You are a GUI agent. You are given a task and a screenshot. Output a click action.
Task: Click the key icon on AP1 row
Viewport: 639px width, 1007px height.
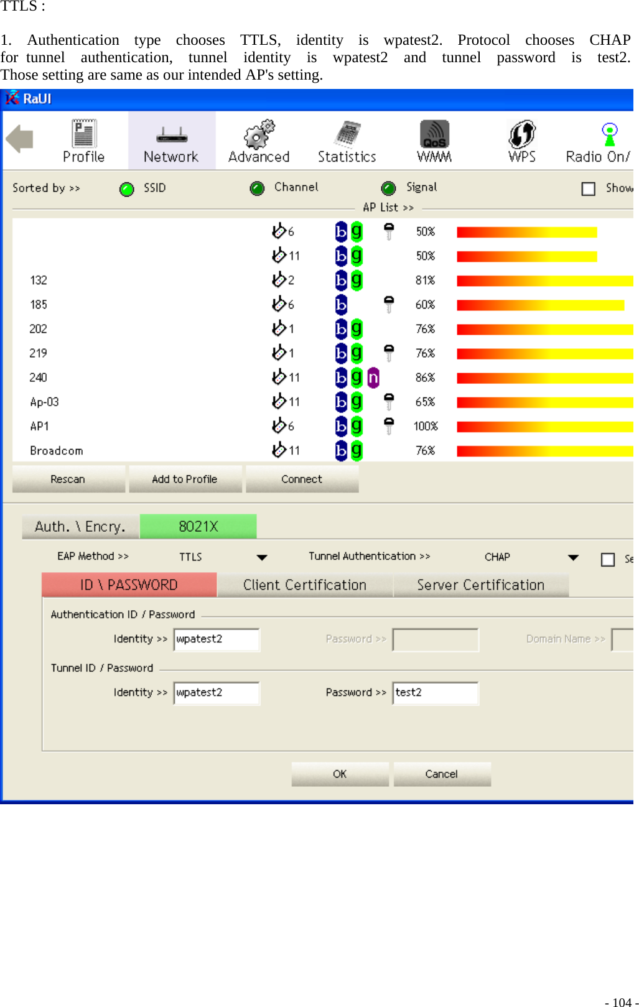tap(389, 425)
